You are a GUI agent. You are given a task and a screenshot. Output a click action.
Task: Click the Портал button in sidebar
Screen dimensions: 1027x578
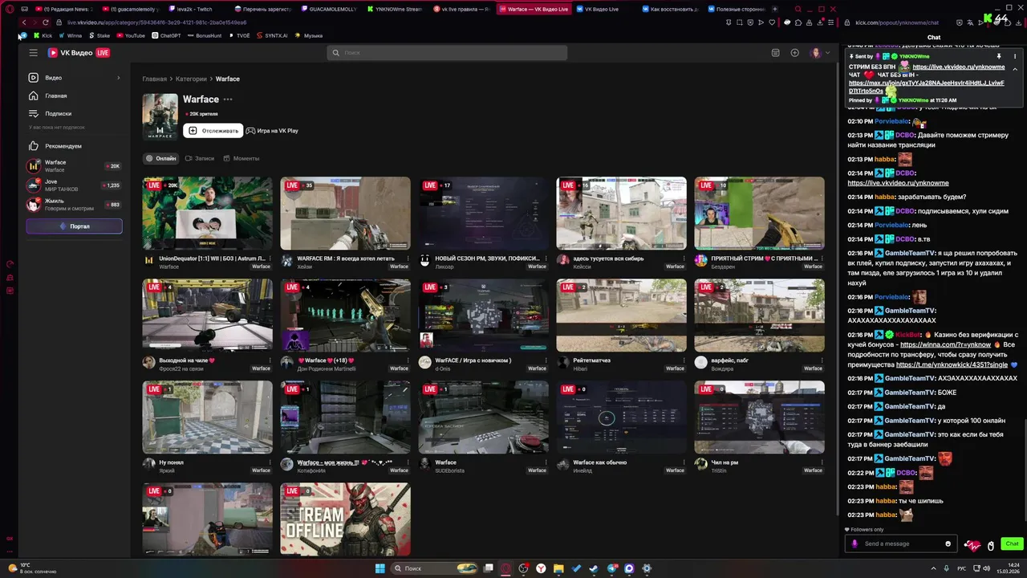[x=74, y=226]
